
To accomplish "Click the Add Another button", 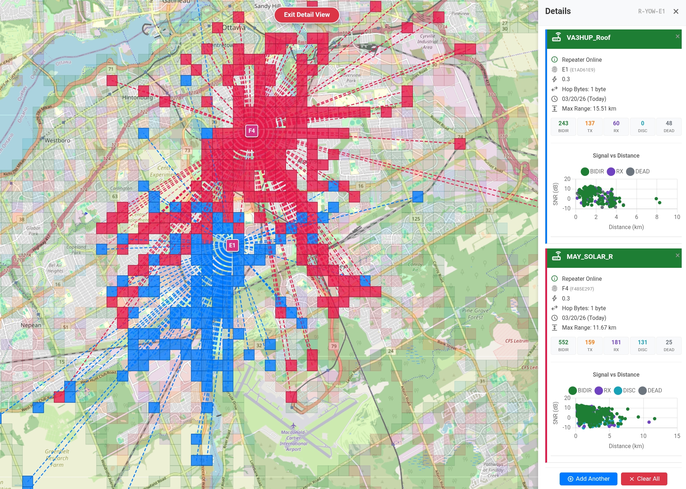I will point(588,479).
